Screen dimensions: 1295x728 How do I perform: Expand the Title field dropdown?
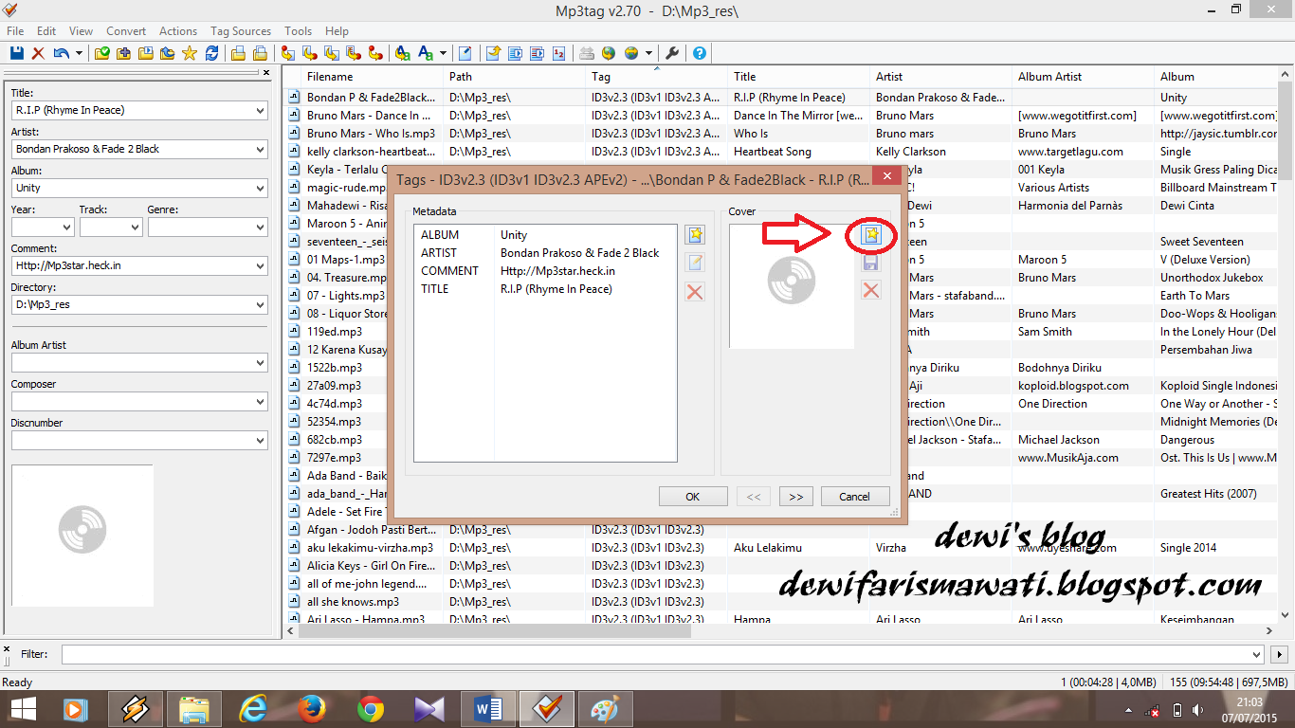point(261,111)
